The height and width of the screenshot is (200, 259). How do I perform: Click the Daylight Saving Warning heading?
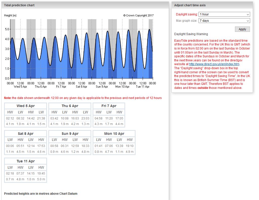click(x=191, y=34)
